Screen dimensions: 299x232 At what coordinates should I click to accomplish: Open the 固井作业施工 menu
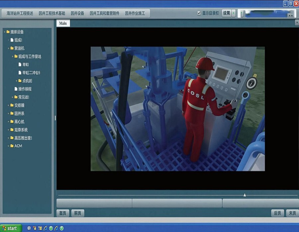135,13
